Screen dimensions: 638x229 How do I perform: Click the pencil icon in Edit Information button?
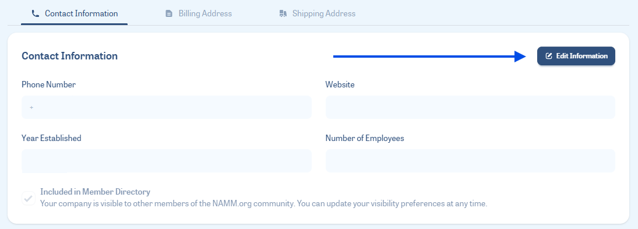tap(548, 56)
